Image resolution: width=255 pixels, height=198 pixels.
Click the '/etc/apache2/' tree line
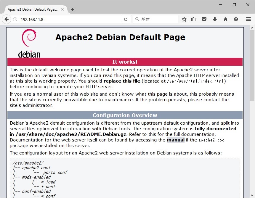coord(28,163)
